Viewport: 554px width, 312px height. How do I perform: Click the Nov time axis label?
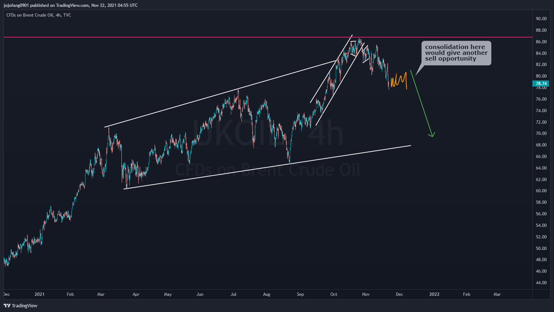[x=366, y=294]
